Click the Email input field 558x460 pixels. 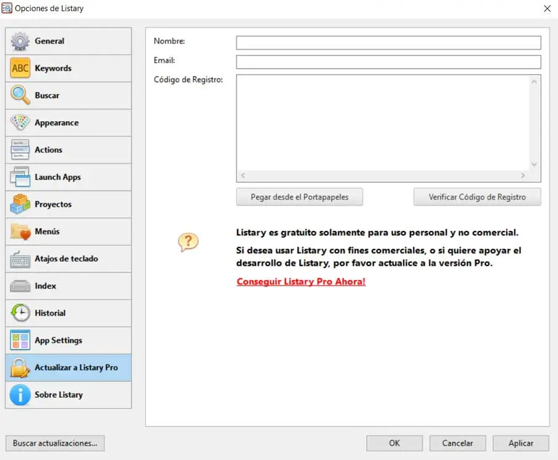(x=389, y=62)
